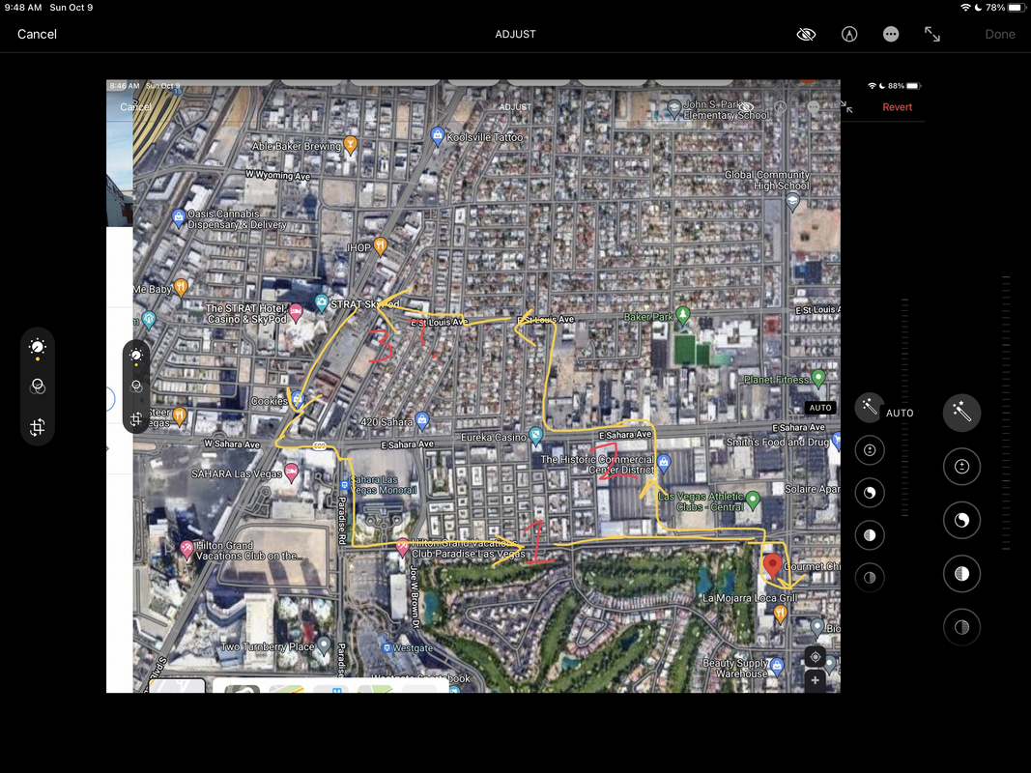Click the 9:48 AM clock in status bar
Viewport: 1031px width, 773px height.
coord(23,7)
